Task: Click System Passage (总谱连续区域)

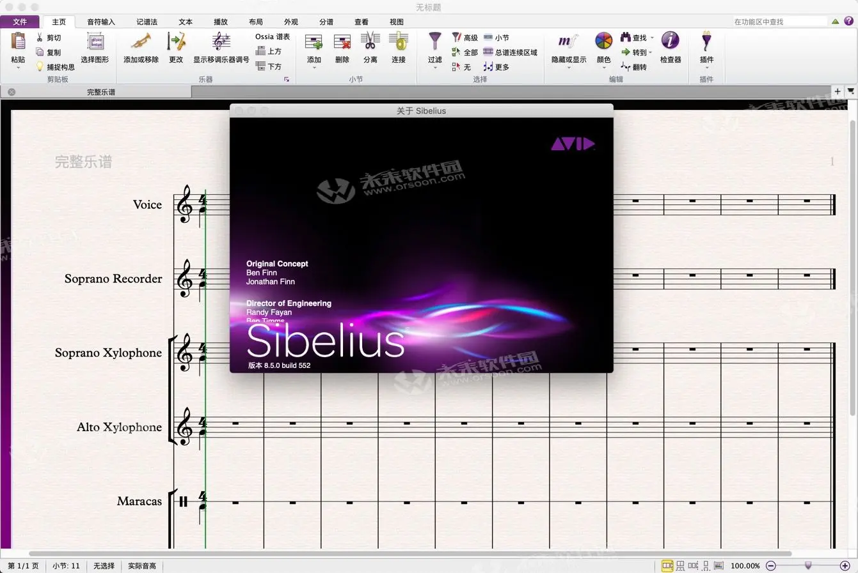Action: coord(510,52)
